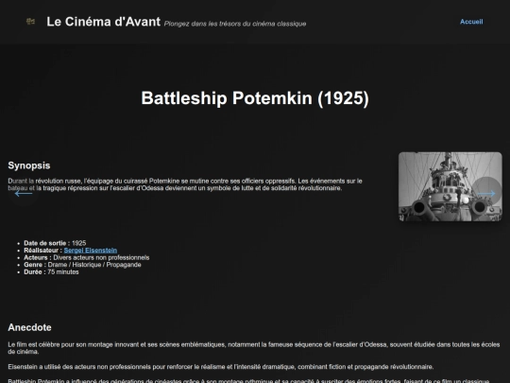This screenshot has height=383, width=510.
Task: Go to previous film with left arrow
Action: point(24,194)
